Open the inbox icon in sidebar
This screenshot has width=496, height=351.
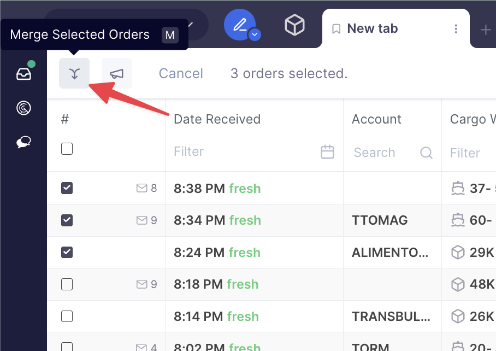(x=23, y=74)
